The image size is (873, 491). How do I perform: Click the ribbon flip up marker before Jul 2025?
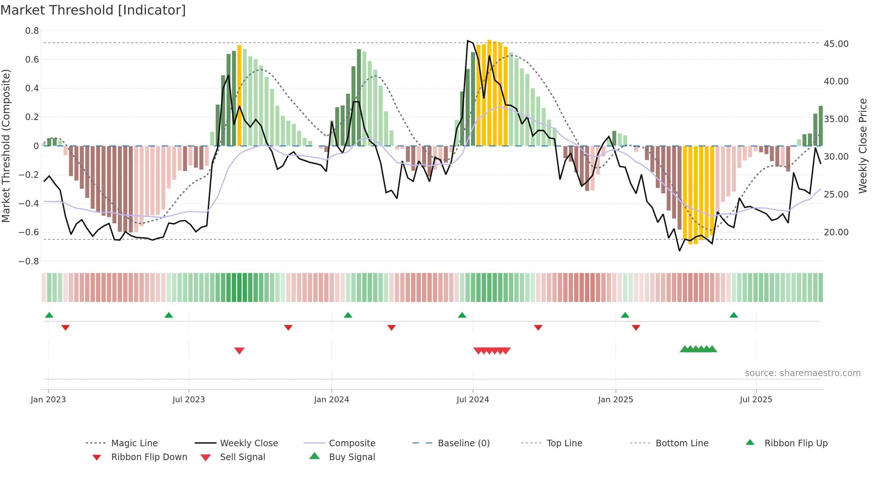[734, 315]
